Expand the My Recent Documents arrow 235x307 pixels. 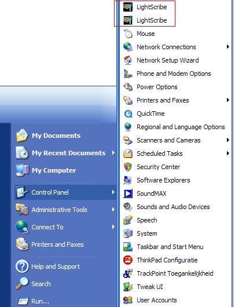pos(113,153)
